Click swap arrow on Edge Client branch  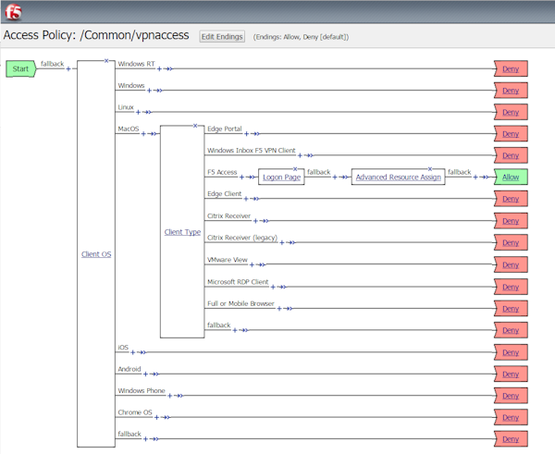click(255, 199)
